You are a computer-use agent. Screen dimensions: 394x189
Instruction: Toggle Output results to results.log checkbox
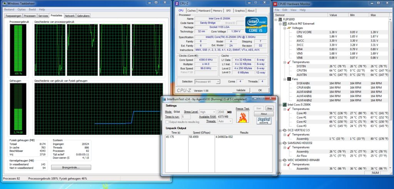pos(168,122)
